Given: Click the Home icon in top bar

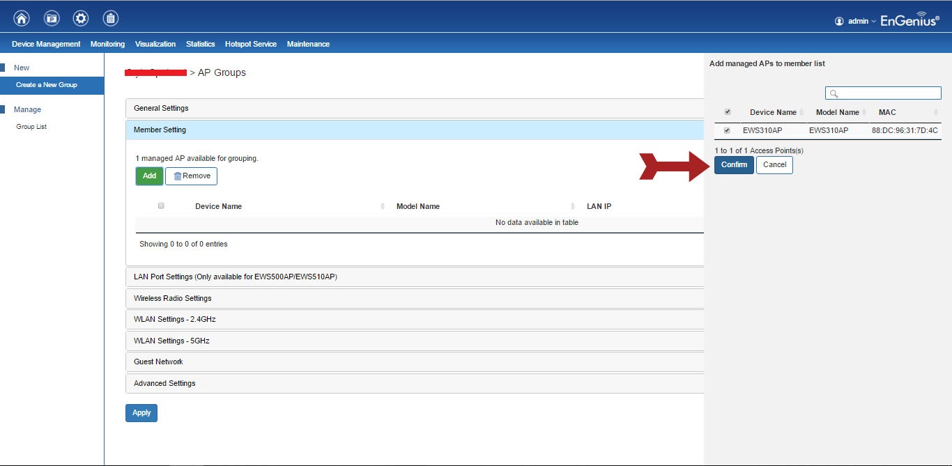Looking at the screenshot, I should pos(22,19).
